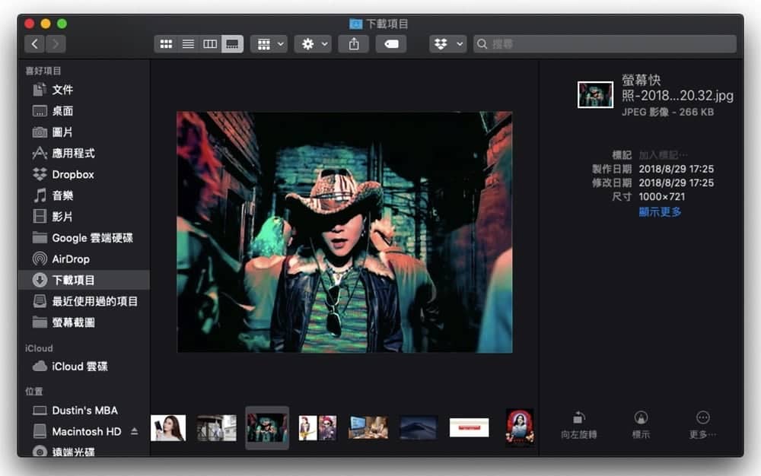Switch to icon view
761x476 pixels.
[166, 44]
